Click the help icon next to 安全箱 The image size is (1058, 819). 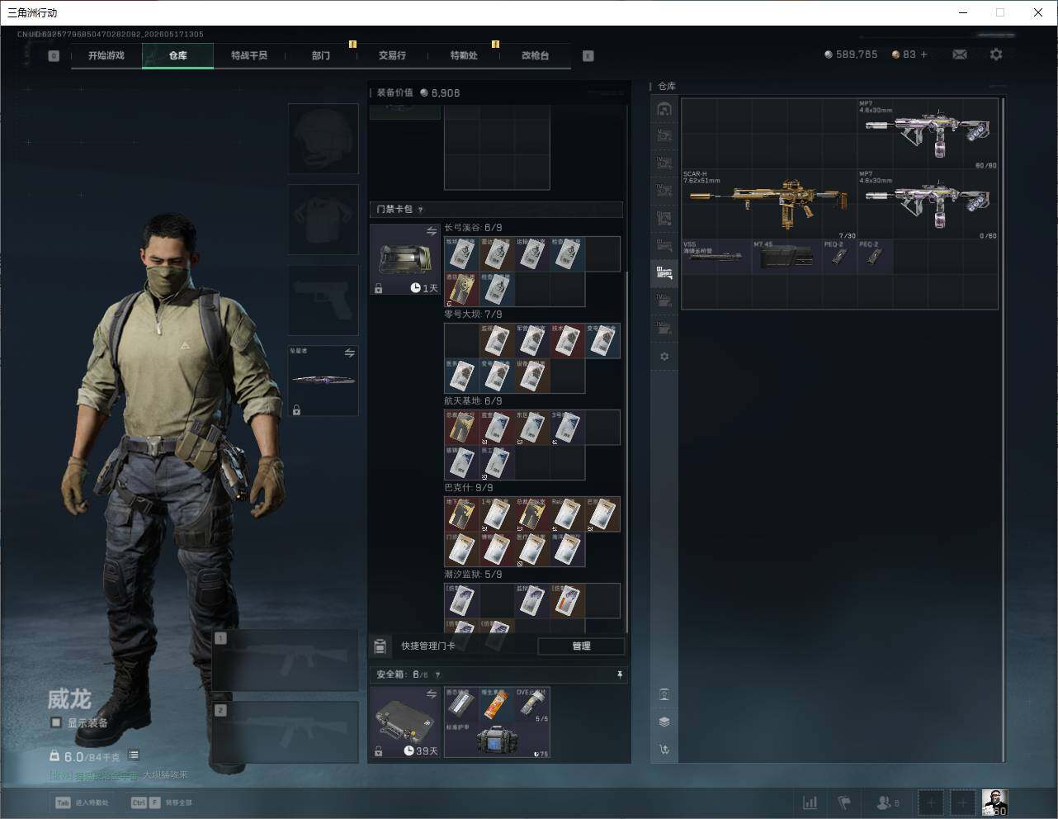click(437, 675)
